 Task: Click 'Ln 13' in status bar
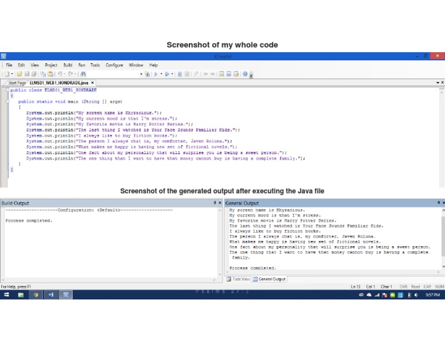[356, 287]
